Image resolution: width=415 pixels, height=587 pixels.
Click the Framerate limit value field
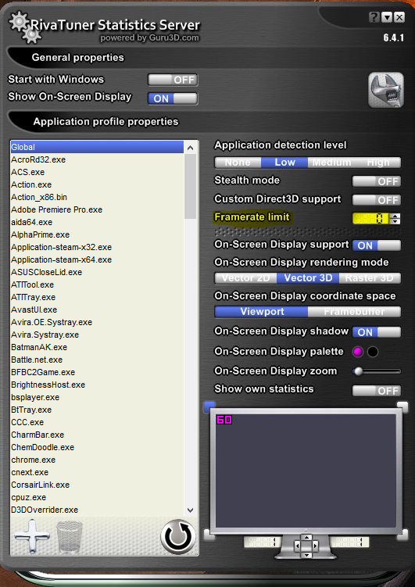pyautogui.click(x=371, y=219)
